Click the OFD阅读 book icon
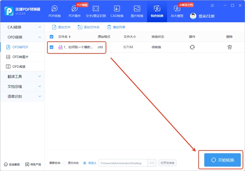 (8, 67)
